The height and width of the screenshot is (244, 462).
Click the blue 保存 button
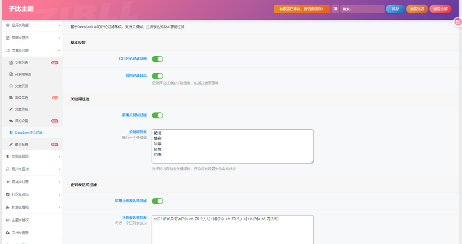pyautogui.click(x=395, y=9)
